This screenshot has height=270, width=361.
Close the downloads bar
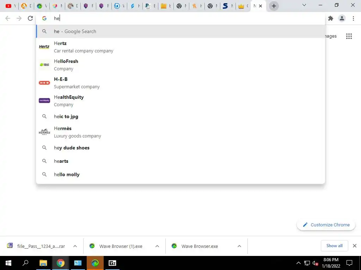355,246
